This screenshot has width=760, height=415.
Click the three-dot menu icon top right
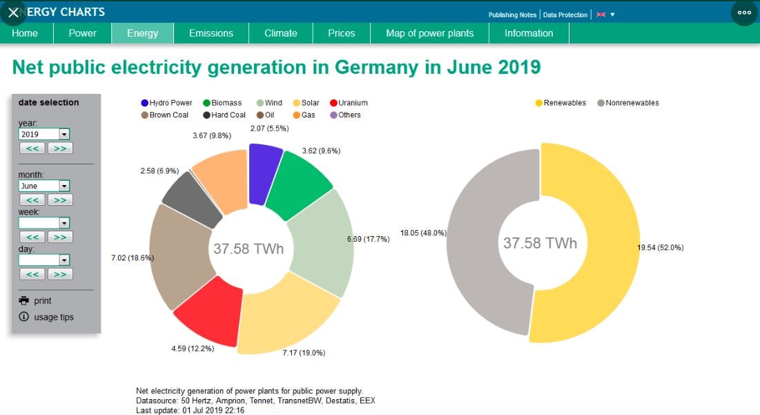tap(745, 12)
